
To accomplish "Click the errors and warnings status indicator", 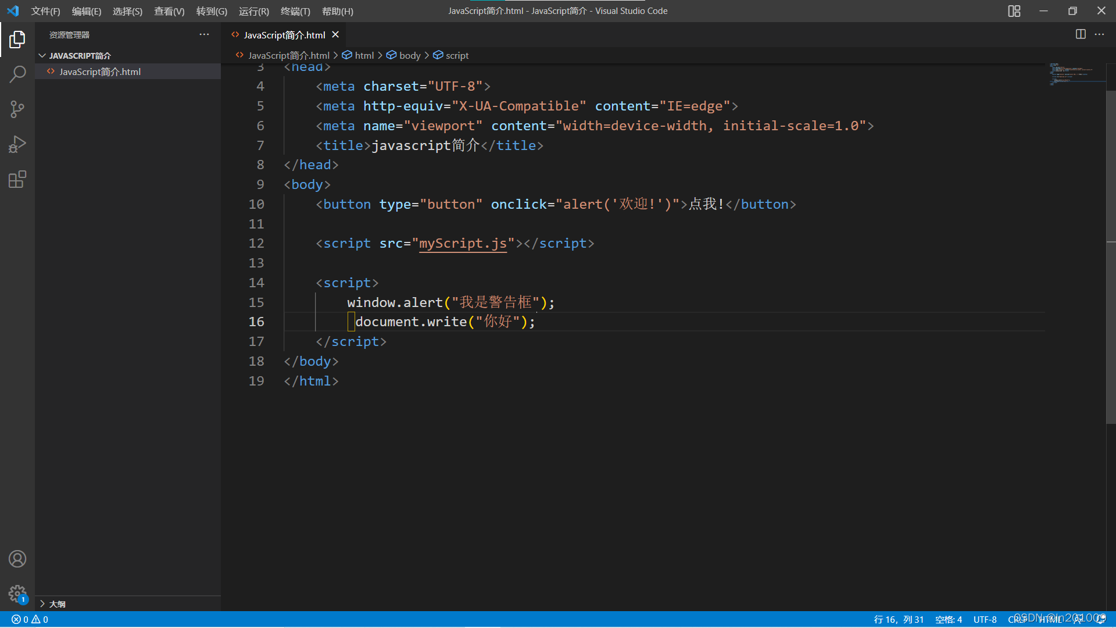I will click(29, 619).
